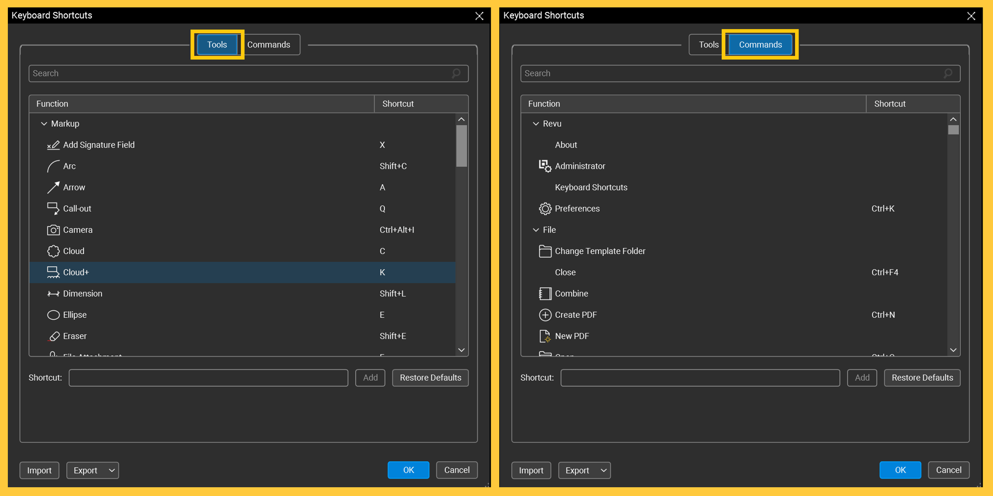Select the Arc tool icon
Viewport: 993px width, 496px height.
(53, 166)
